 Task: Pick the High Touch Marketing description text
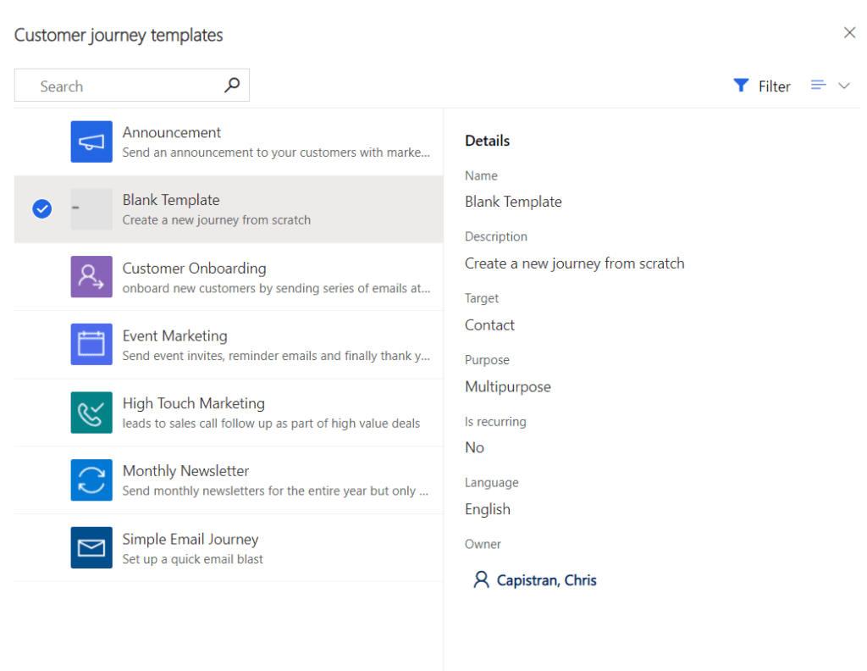271,424
